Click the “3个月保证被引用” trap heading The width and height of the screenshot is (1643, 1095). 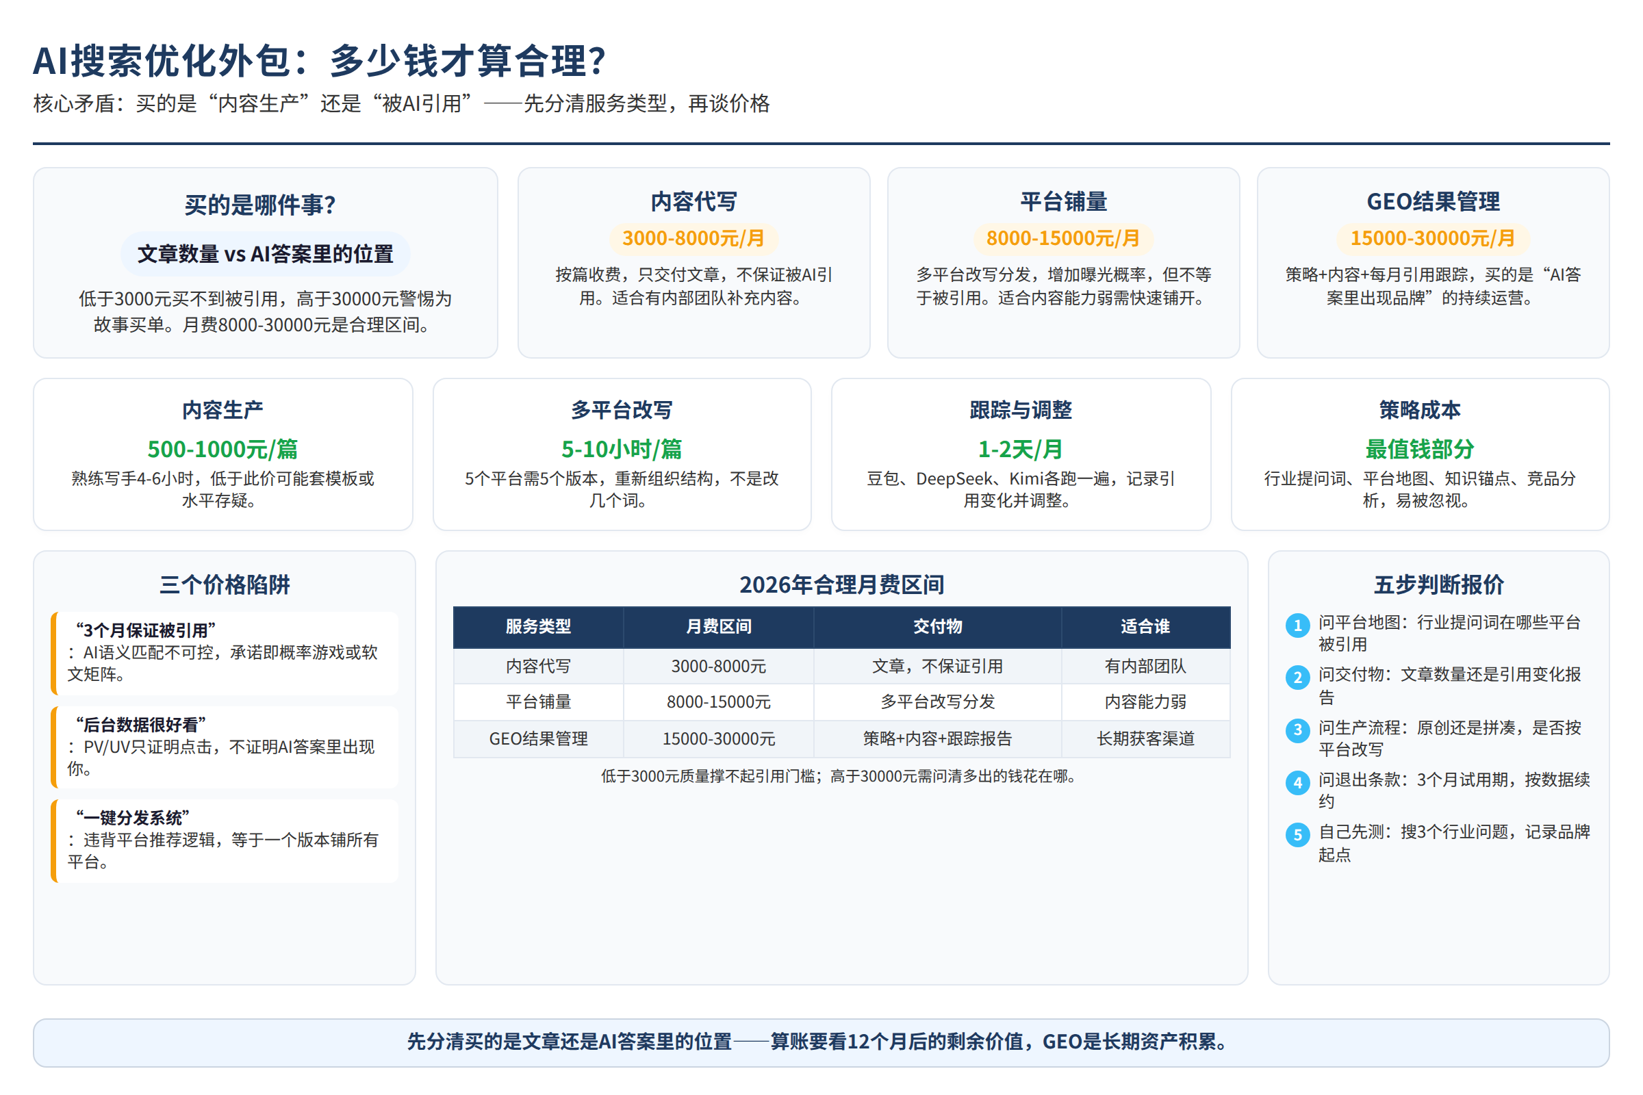pyautogui.click(x=145, y=630)
